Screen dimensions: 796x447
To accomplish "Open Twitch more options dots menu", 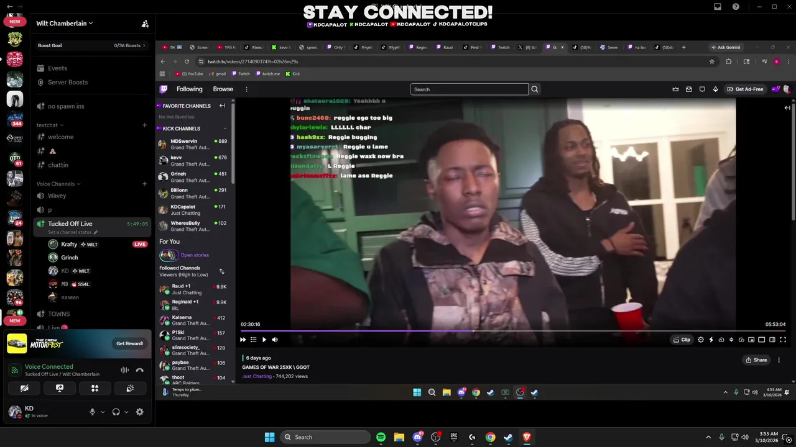I will [x=246, y=89].
